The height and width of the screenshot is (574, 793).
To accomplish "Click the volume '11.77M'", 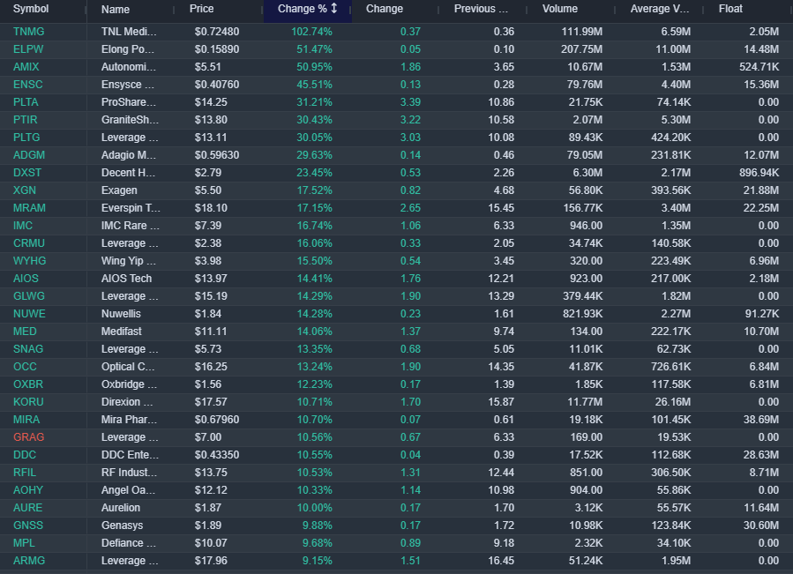I will pos(586,403).
